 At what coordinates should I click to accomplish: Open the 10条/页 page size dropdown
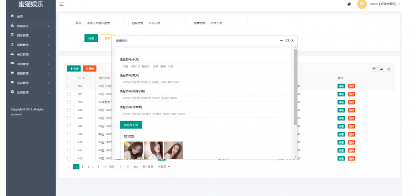(x=163, y=166)
